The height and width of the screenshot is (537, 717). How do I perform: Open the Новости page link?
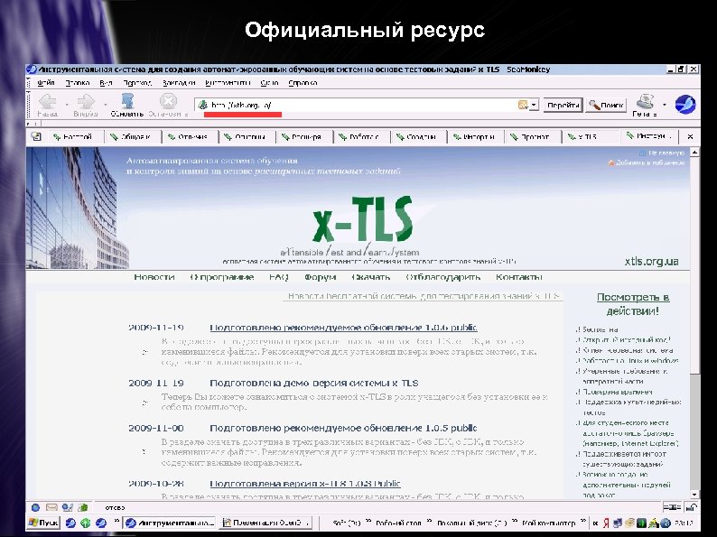click(154, 277)
